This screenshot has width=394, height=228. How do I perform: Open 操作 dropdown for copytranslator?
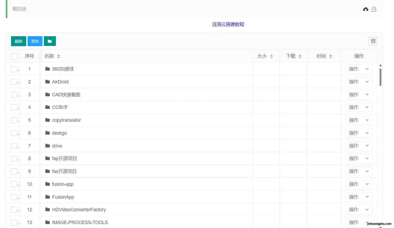click(359, 120)
